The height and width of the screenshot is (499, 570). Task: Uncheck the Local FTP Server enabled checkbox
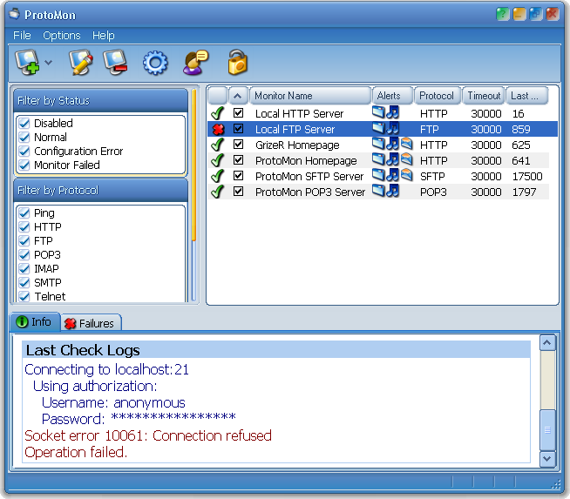pyautogui.click(x=239, y=128)
